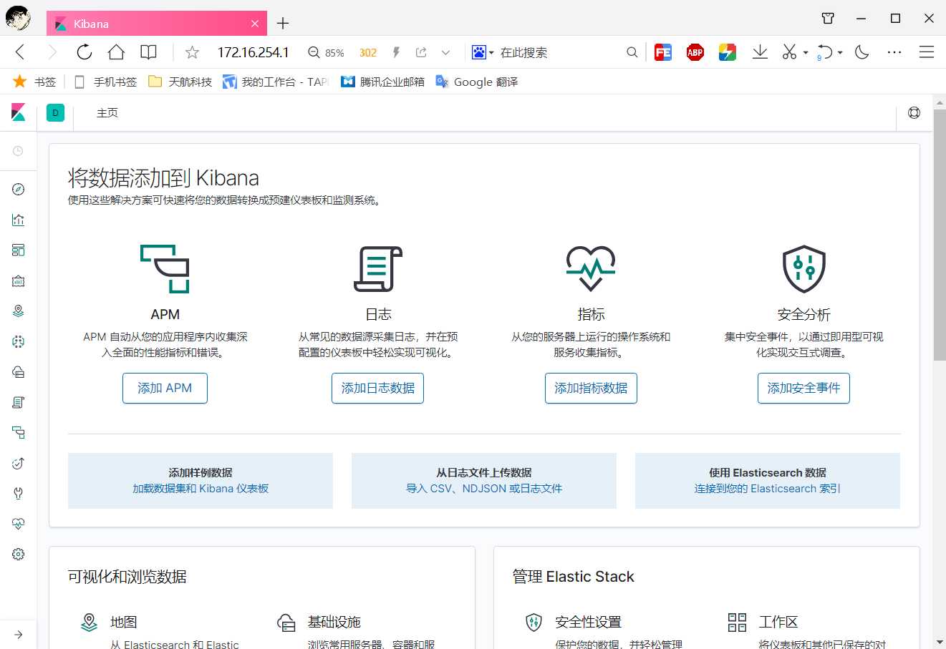Viewport: 946px width, 649px height.
Task: Open the reading mode book icon
Action: [x=148, y=52]
